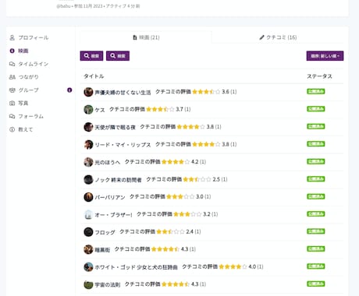Click the 3.2 rating of オー・ブラザー!

tap(187, 214)
